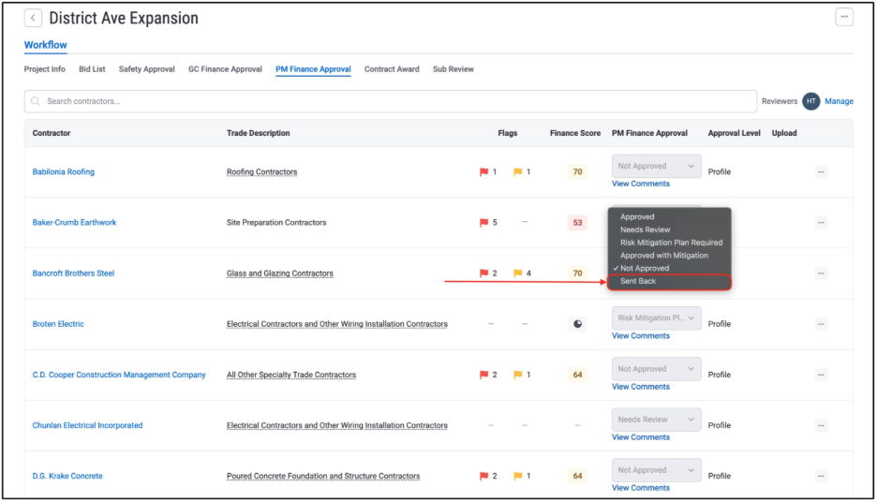Open row actions ellipsis for D.G. Krake Concrete
Viewport: 877px width, 501px height.
coord(821,477)
